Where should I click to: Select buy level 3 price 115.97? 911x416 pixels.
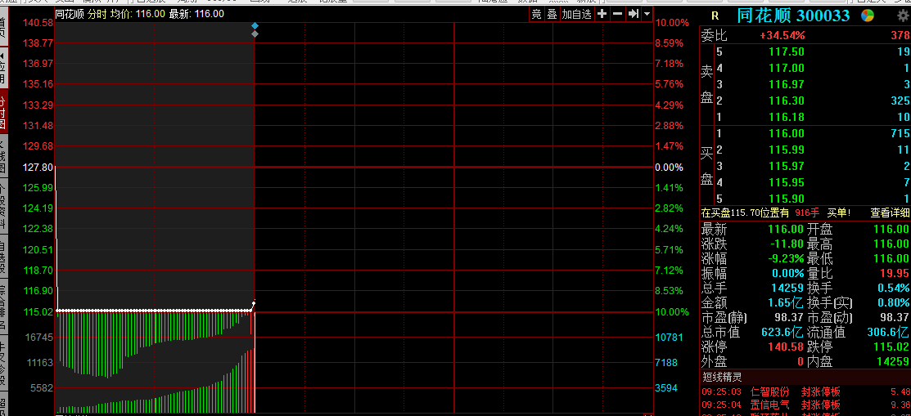click(x=786, y=167)
